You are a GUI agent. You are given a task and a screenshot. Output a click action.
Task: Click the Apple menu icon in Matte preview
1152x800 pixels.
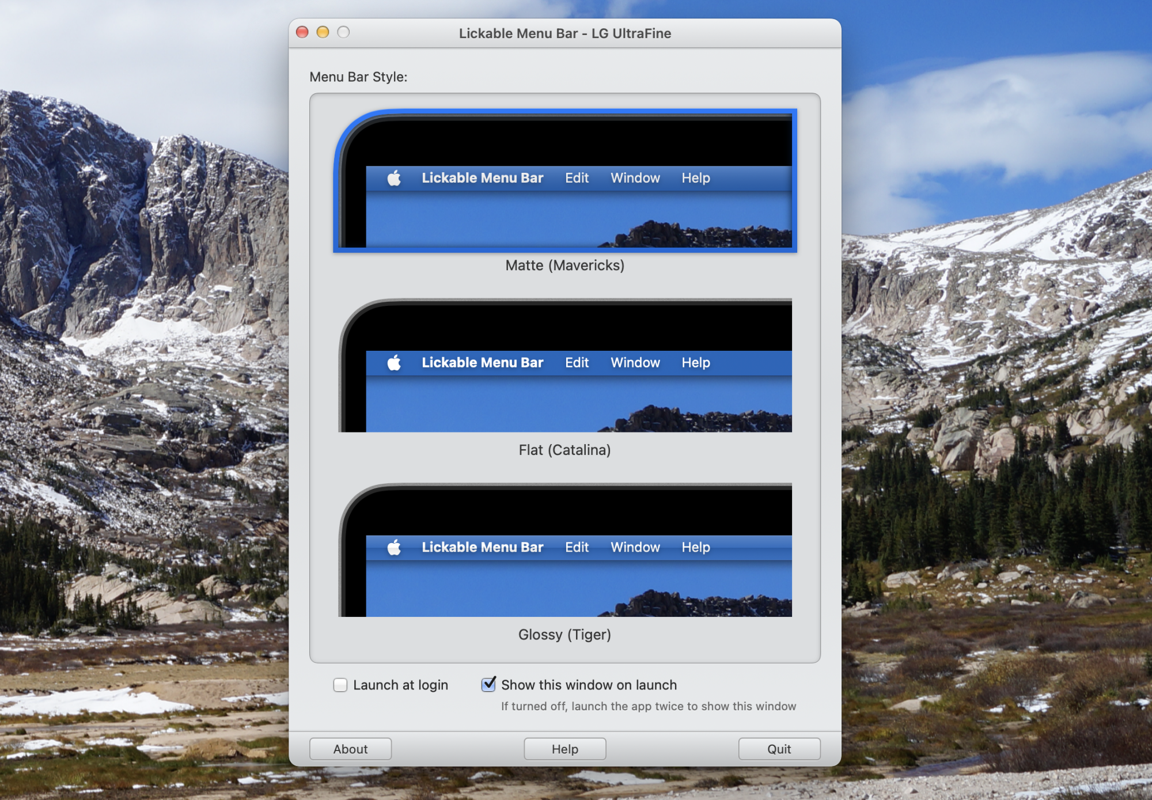394,177
